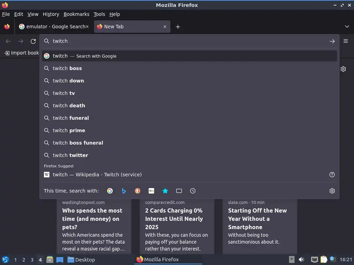
Task: Open the clipboard tray icon
Action: [x=324, y=259]
